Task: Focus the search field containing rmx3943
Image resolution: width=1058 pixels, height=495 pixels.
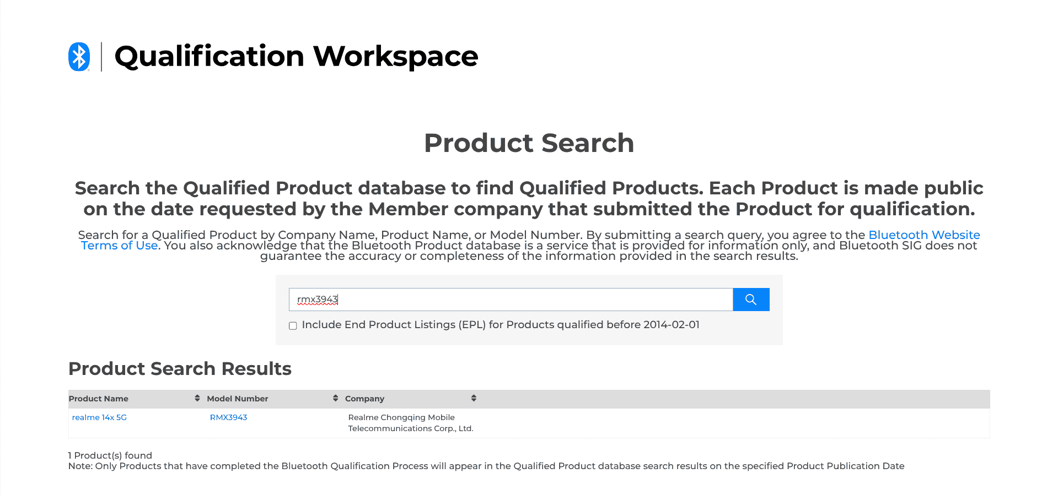Action: 511,300
